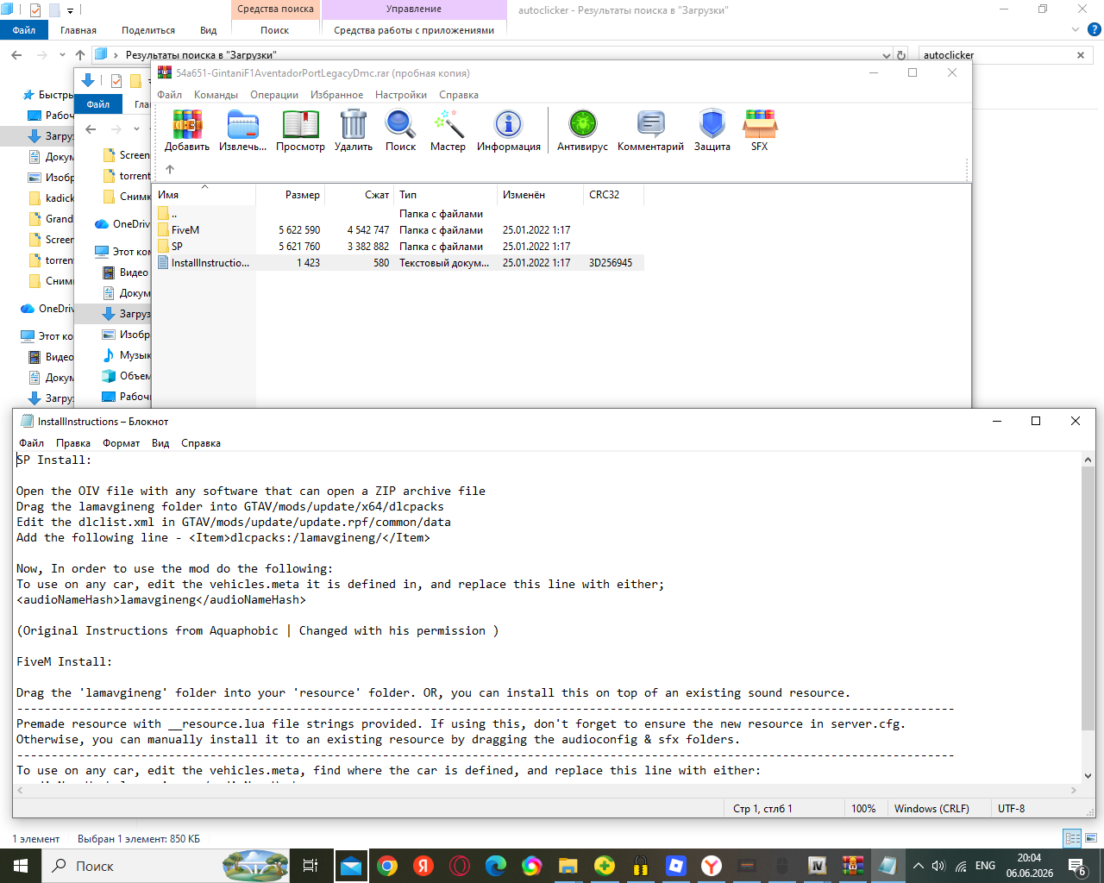Open Файл menu in Notepad
Screen dimensions: 1104x883
click(x=31, y=443)
